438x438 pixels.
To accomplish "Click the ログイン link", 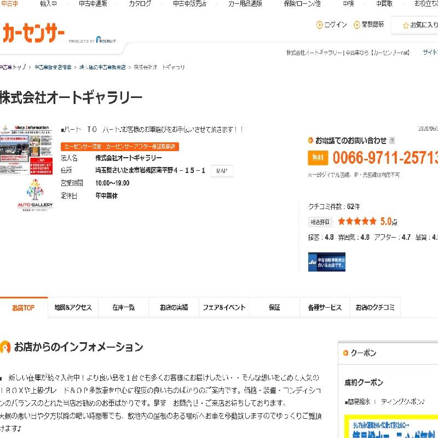I will (x=335, y=25).
